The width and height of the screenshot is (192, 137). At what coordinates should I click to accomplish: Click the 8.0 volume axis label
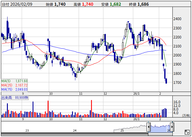tap(176, 109)
